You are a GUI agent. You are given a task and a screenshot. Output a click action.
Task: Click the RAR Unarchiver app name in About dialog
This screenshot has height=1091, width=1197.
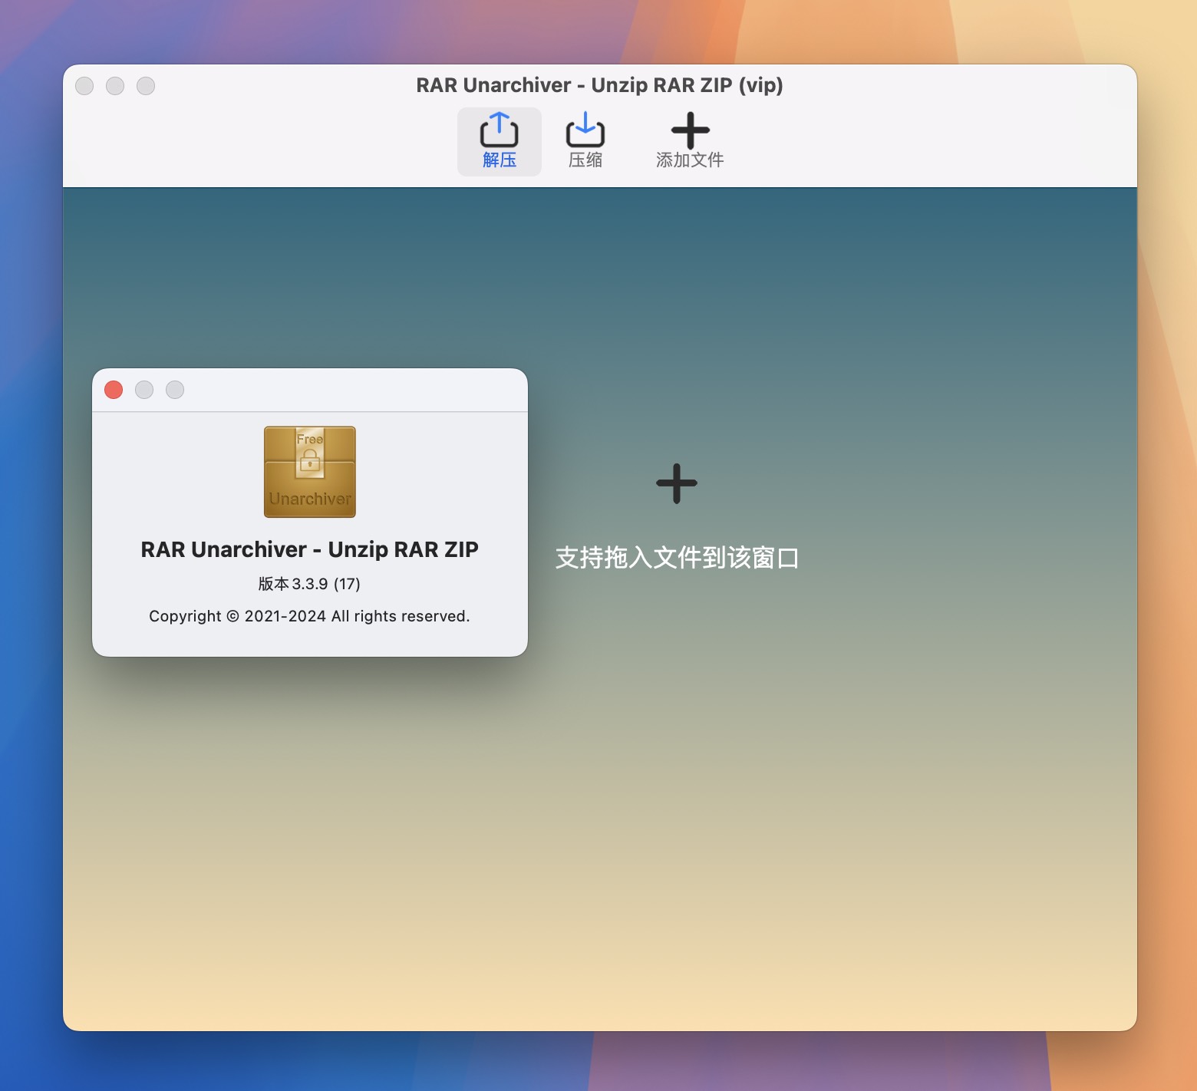click(x=309, y=549)
